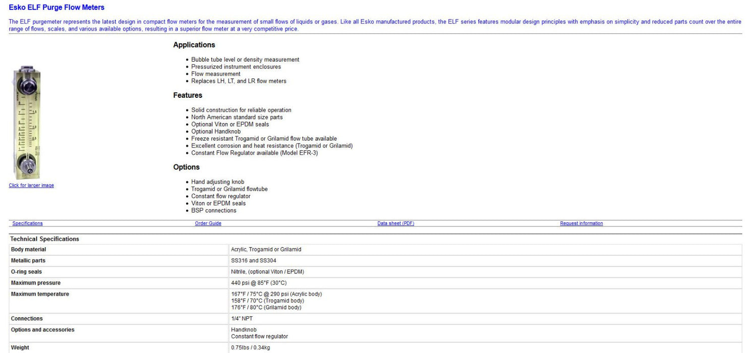Click the Applications section heading
Image resolution: width=752 pixels, height=353 pixels.
click(194, 45)
